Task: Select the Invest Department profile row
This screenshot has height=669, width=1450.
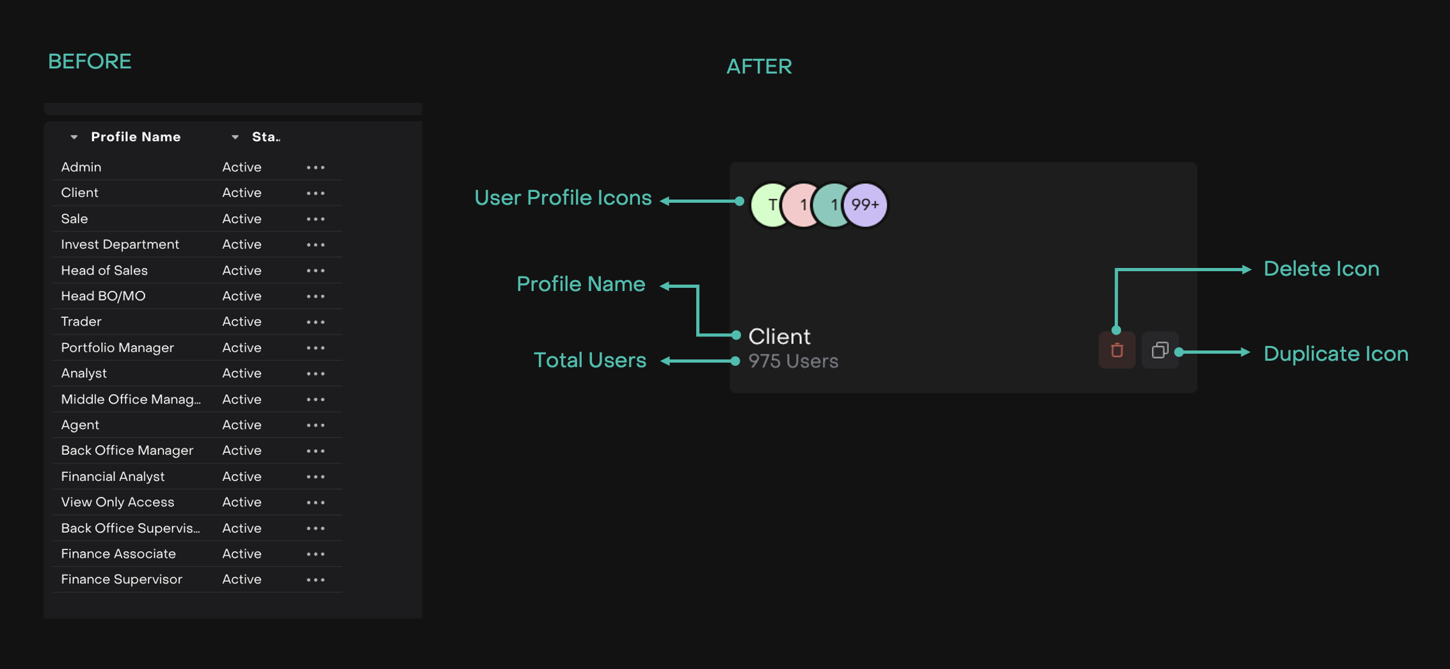Action: [x=120, y=244]
